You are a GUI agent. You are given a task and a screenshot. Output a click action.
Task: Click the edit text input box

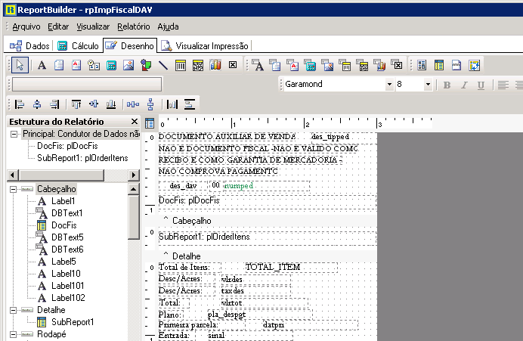[87, 85]
